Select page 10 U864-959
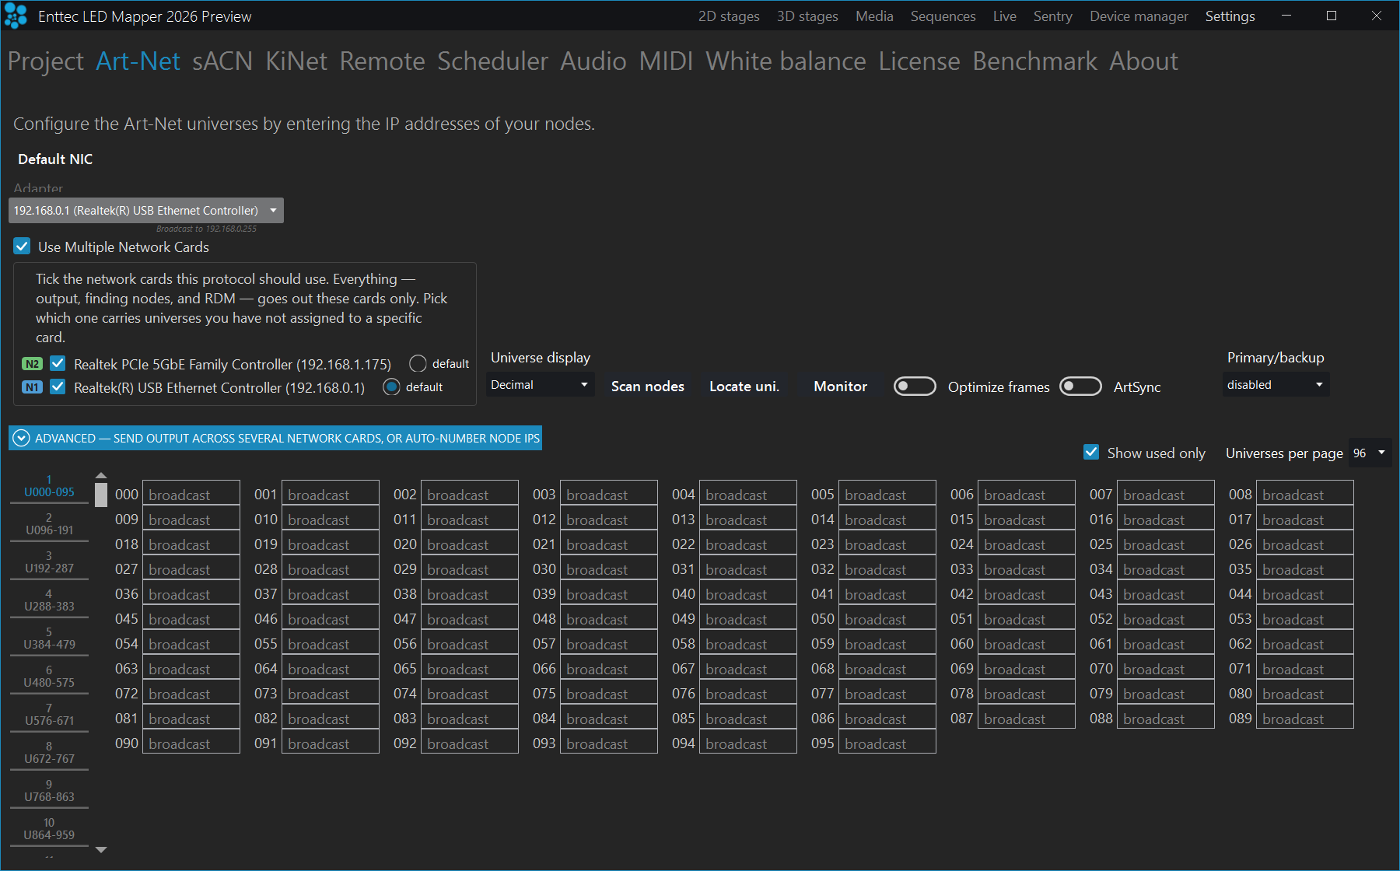 (49, 829)
